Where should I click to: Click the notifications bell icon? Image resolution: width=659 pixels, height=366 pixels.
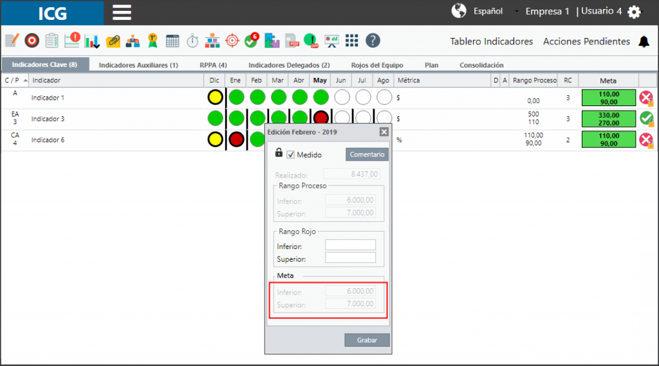click(x=644, y=42)
